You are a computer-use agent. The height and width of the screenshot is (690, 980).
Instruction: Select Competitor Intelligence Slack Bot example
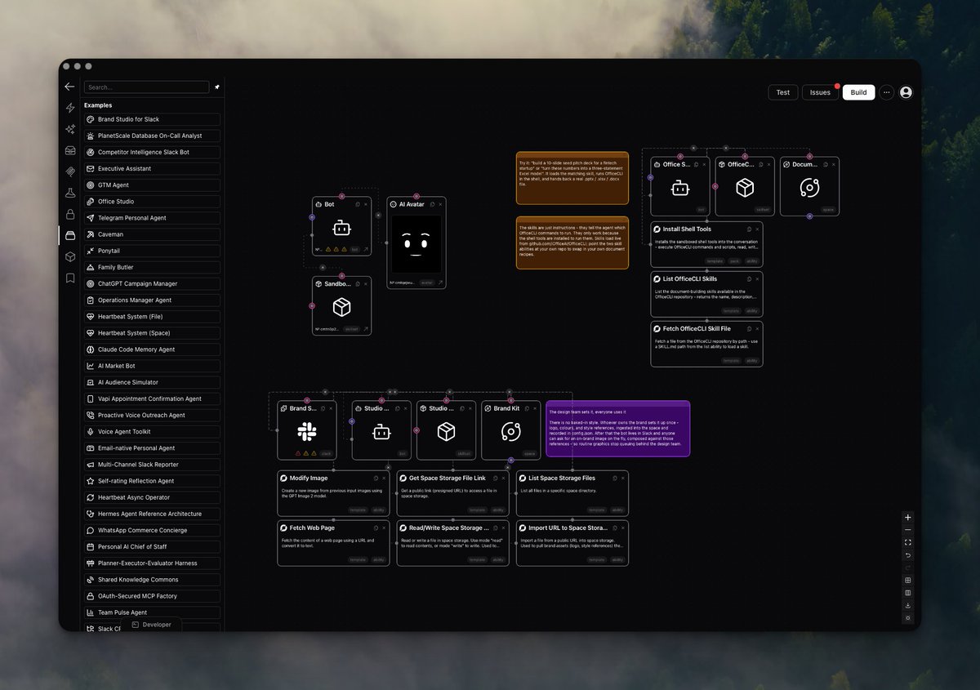[152, 152]
